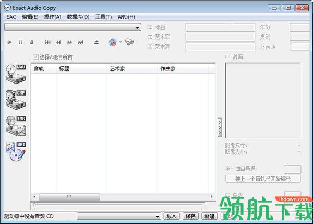Click the Eject CD icon
Screen dimensions: 313x224
97,42
